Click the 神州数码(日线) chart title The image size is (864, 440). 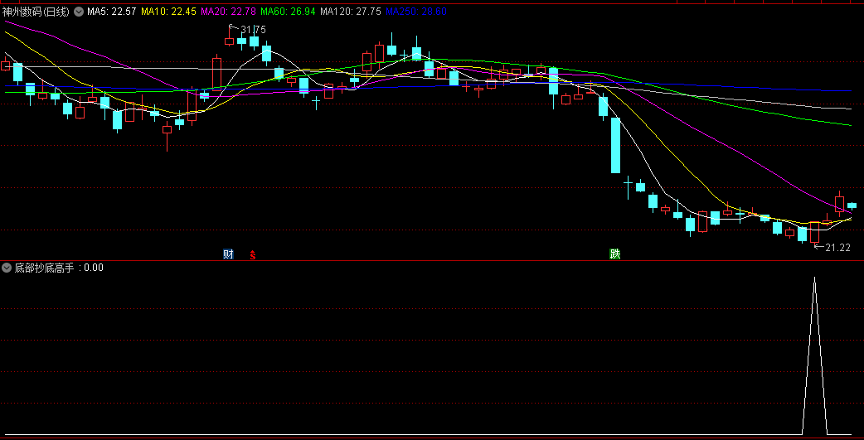[x=36, y=12]
